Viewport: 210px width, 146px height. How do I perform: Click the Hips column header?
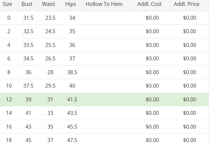pos(71,4)
